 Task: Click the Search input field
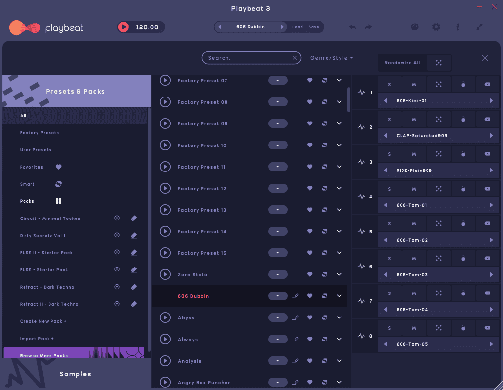coord(251,58)
